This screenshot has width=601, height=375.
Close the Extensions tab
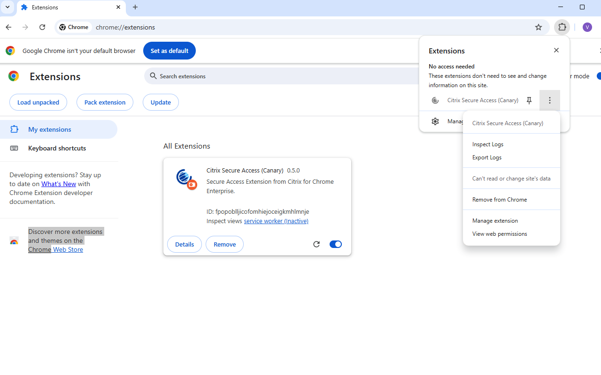[118, 7]
